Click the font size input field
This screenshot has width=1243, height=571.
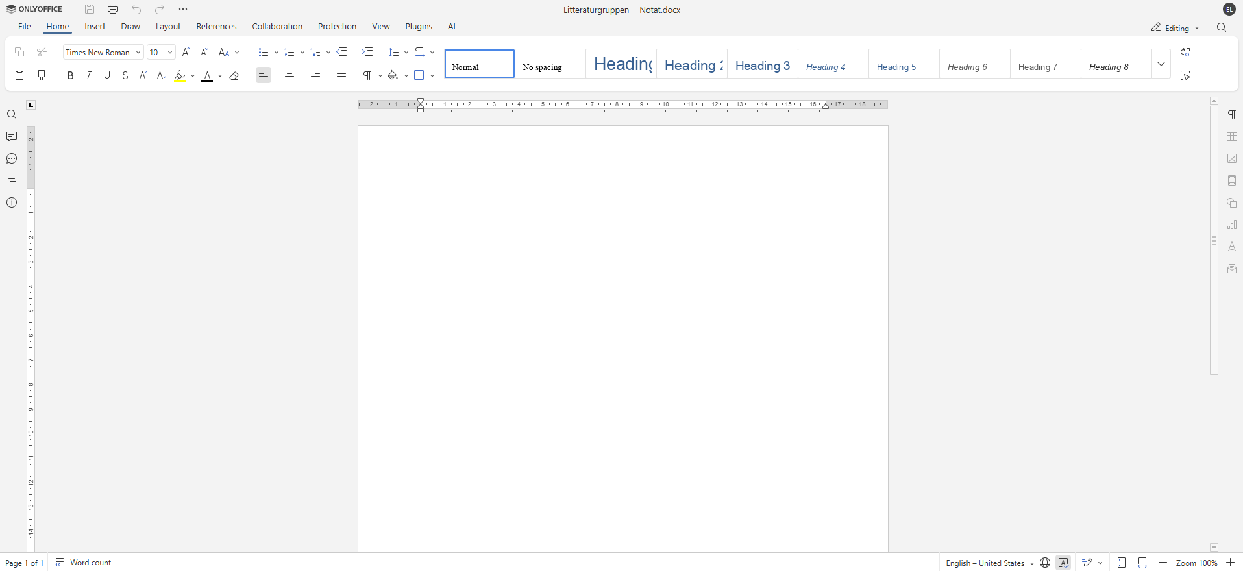click(156, 53)
